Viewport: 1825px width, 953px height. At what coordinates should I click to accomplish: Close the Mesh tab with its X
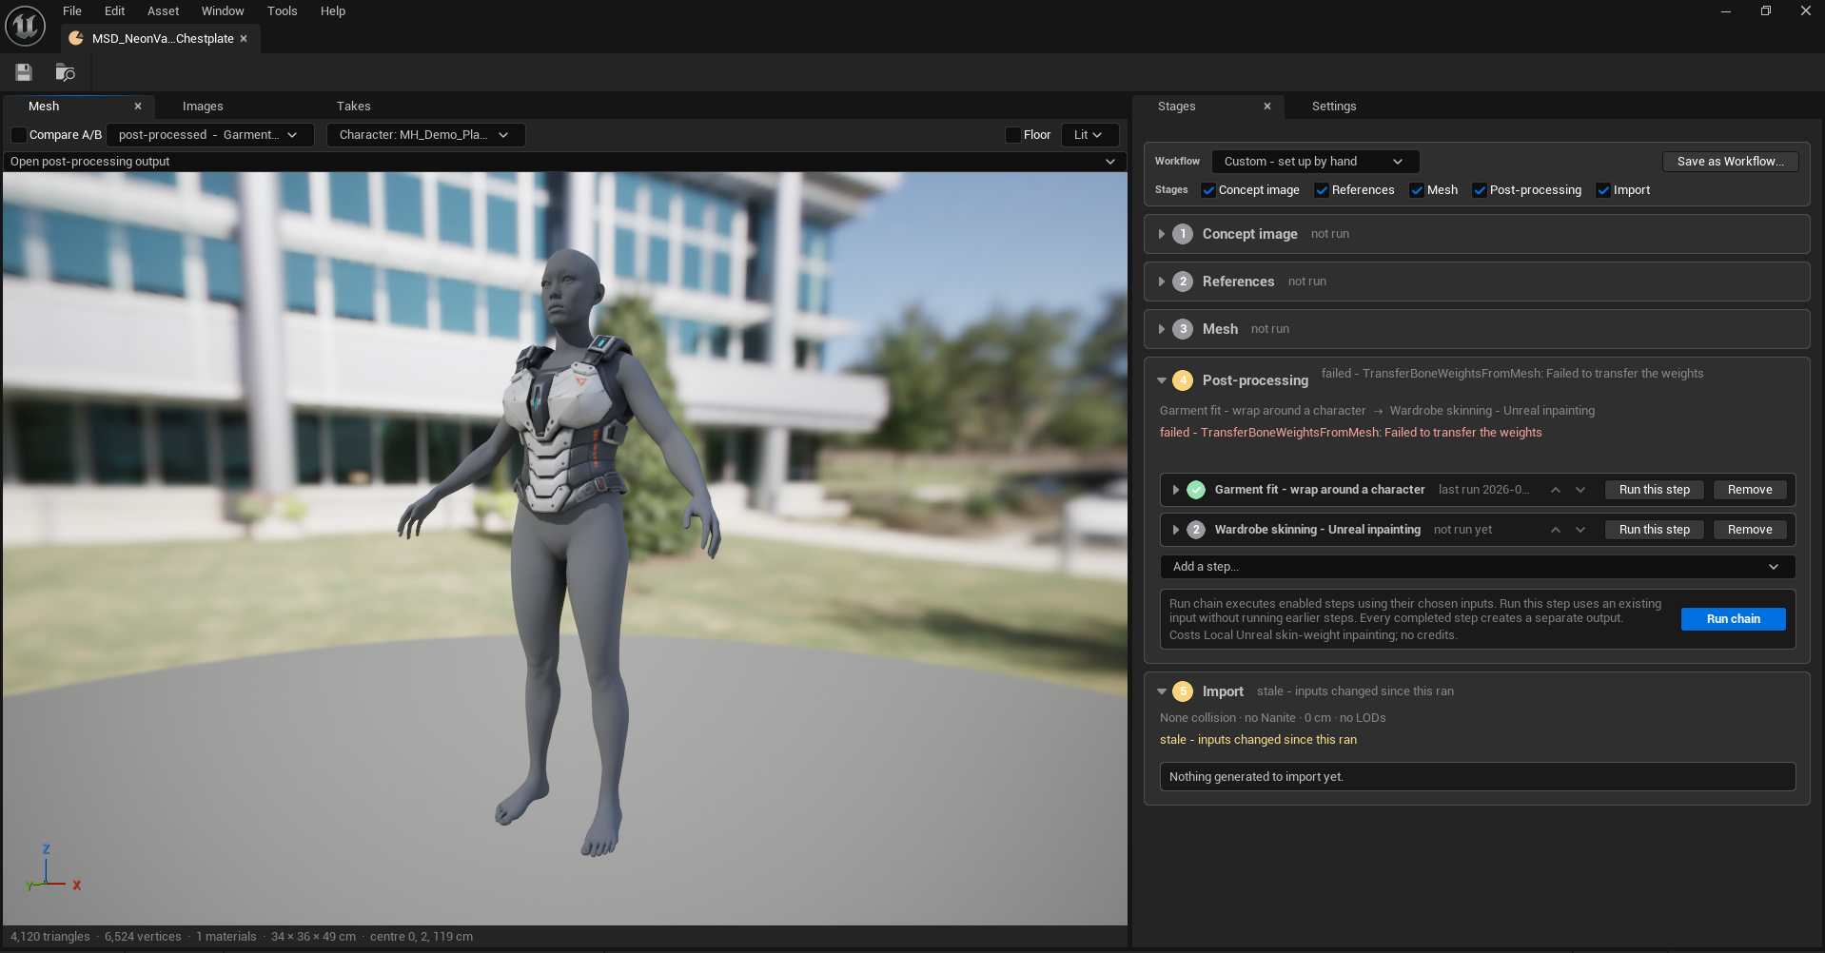pyautogui.click(x=138, y=107)
